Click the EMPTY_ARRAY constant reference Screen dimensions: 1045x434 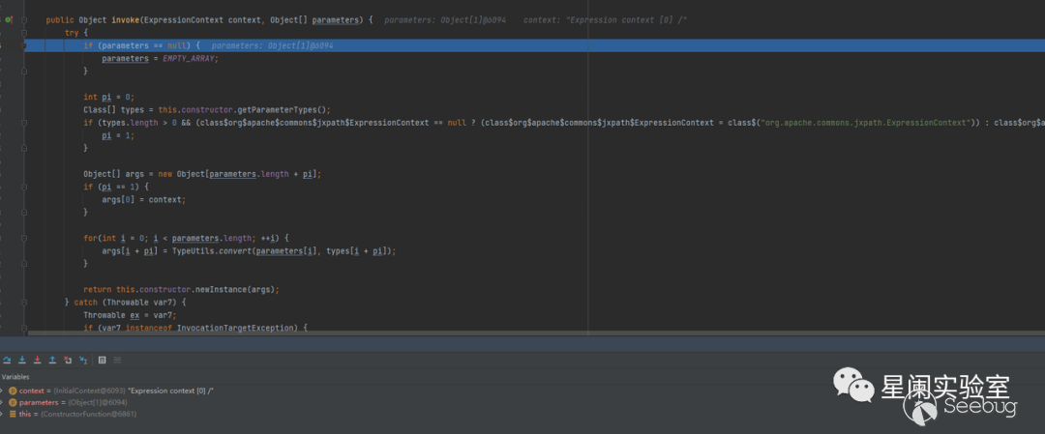pos(189,58)
